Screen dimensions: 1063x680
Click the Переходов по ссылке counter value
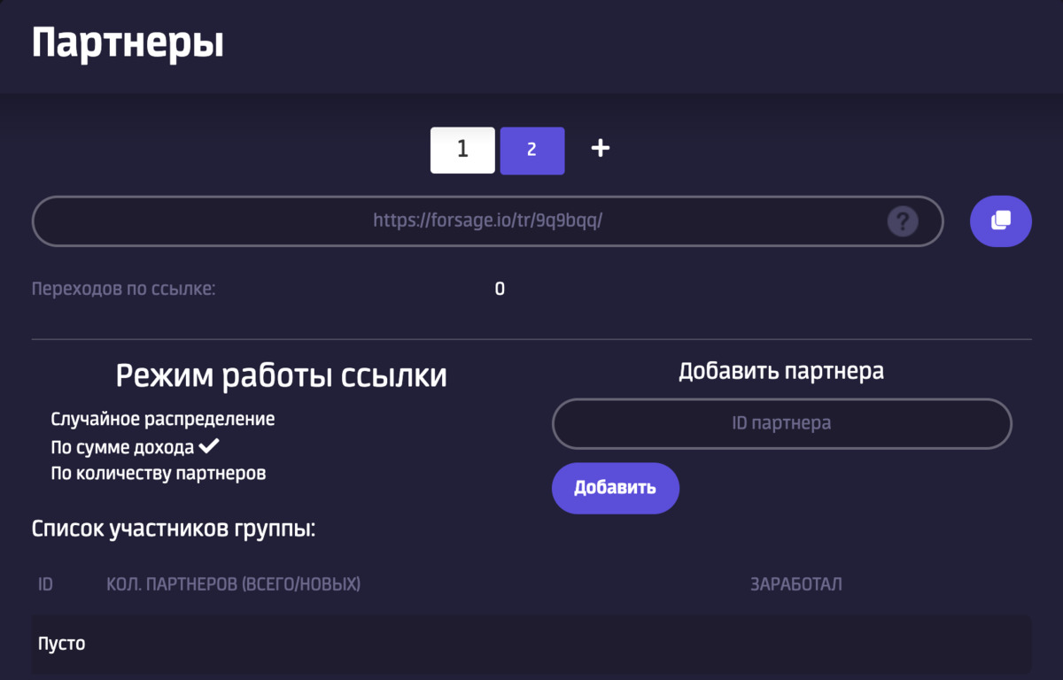500,289
